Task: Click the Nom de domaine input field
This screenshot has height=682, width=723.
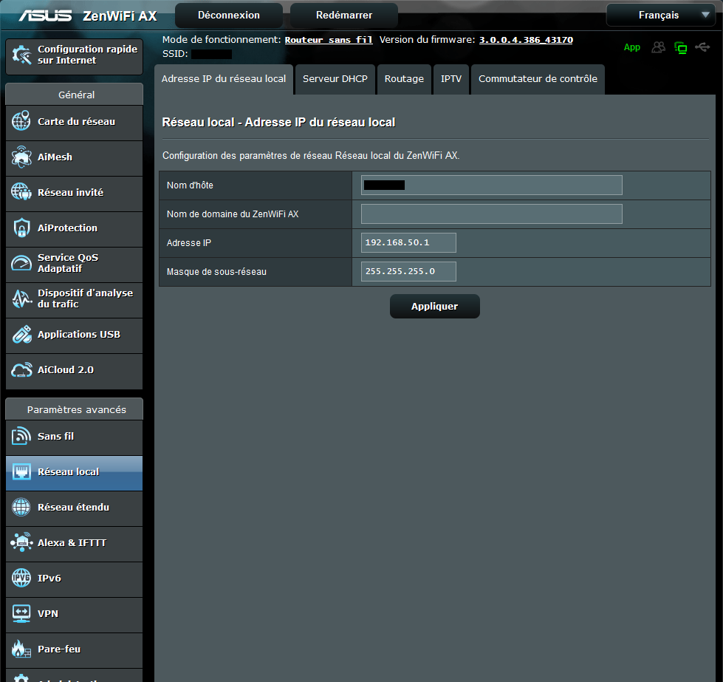Action: coord(492,214)
